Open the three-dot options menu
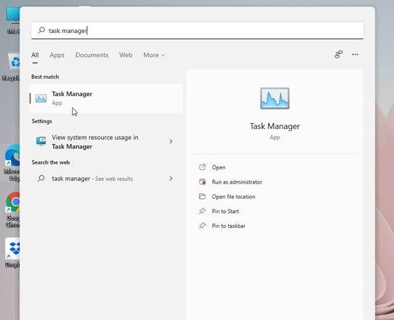 (355, 54)
